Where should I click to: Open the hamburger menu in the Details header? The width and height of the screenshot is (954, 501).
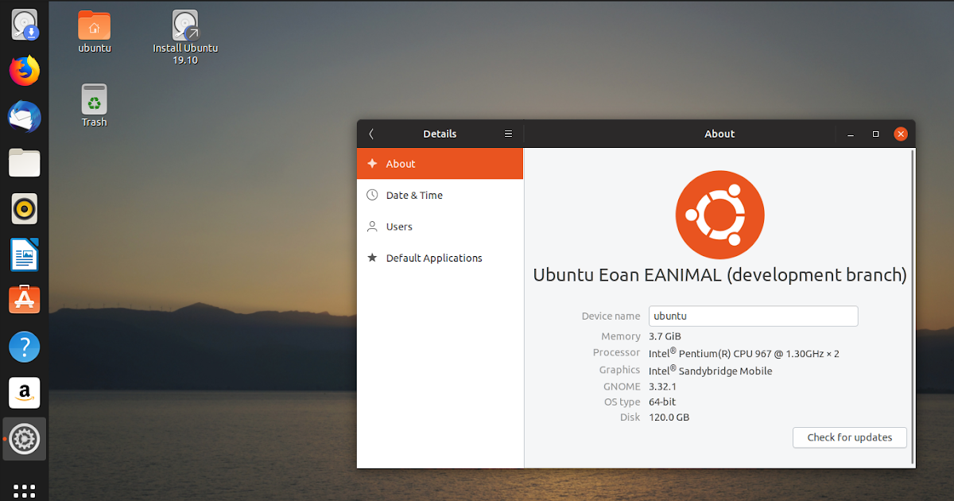pos(508,134)
